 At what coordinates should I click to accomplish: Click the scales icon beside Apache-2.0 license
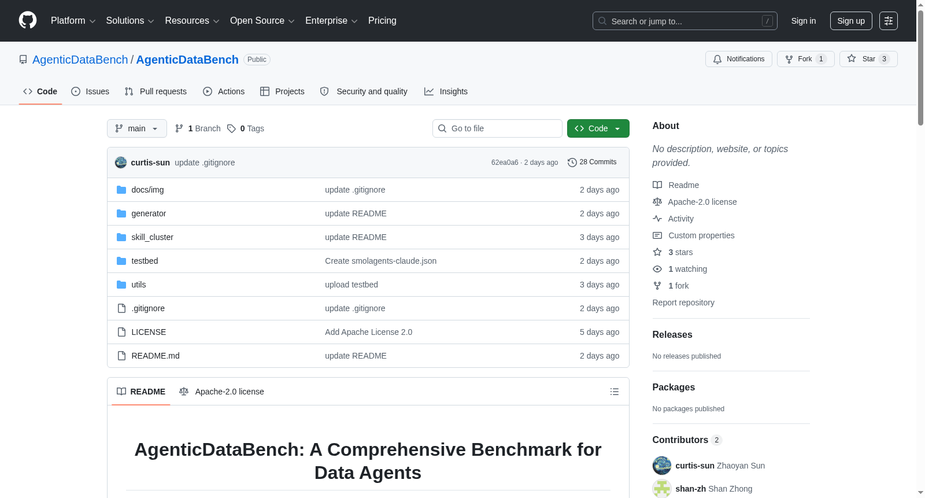[657, 202]
